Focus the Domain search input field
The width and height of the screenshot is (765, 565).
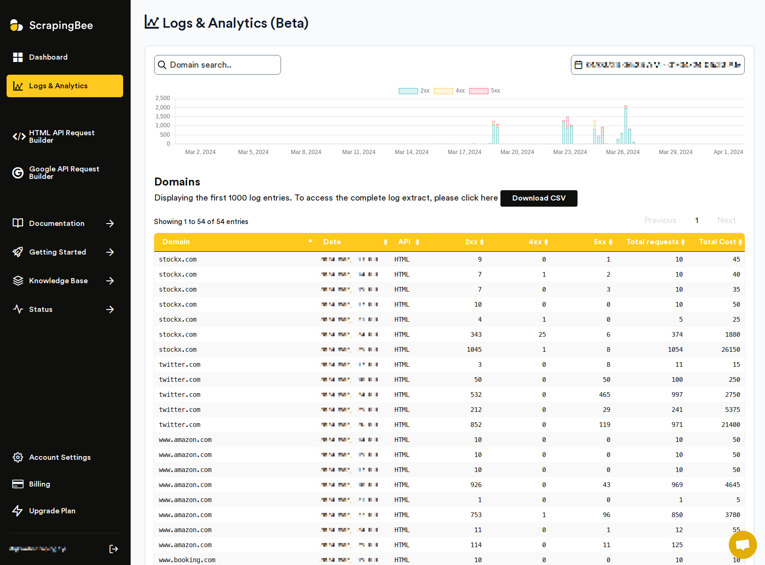(218, 65)
